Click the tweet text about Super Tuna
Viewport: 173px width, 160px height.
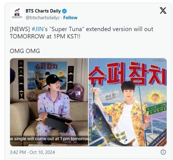tap(82, 33)
